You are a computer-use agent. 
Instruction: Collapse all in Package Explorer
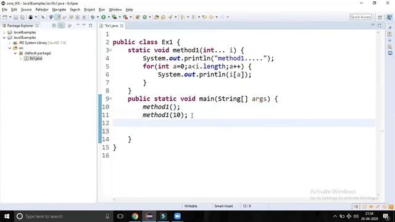pyautogui.click(x=54, y=26)
